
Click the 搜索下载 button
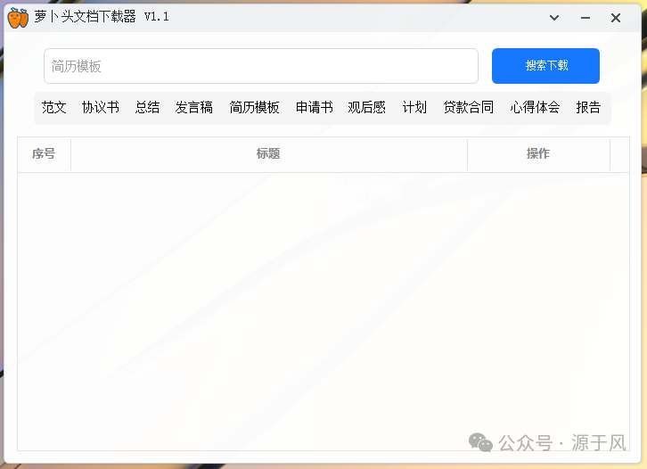[x=545, y=66]
